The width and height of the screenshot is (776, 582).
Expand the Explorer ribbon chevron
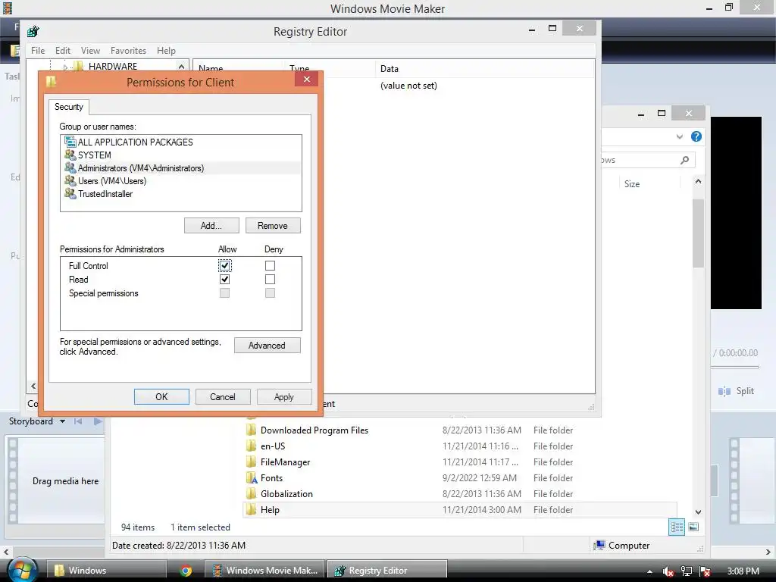point(680,136)
